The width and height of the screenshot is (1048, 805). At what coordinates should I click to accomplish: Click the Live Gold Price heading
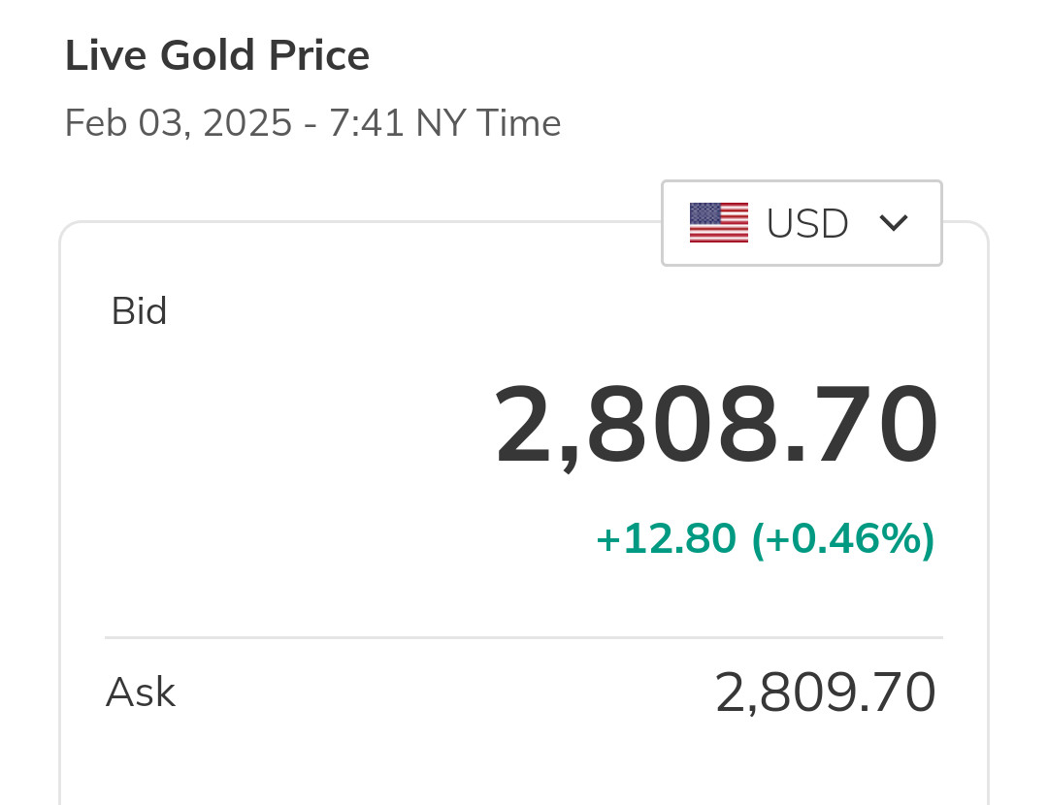[x=216, y=56]
